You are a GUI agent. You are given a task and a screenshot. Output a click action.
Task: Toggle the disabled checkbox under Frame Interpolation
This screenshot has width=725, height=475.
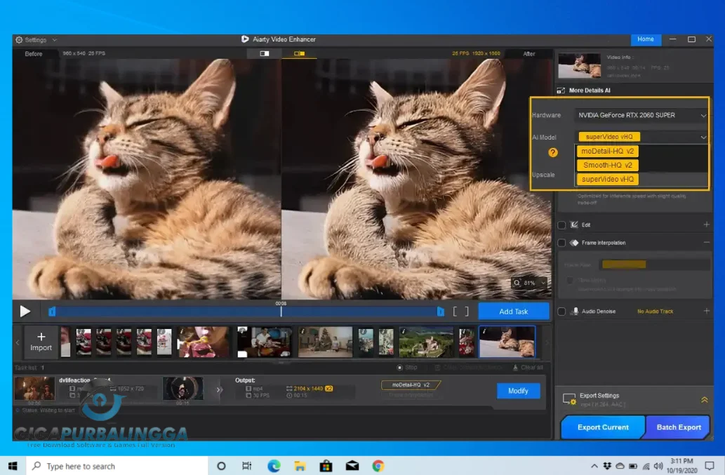pyautogui.click(x=570, y=281)
